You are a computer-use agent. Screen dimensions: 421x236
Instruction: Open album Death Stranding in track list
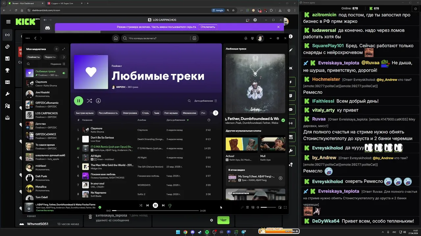tap(150, 139)
